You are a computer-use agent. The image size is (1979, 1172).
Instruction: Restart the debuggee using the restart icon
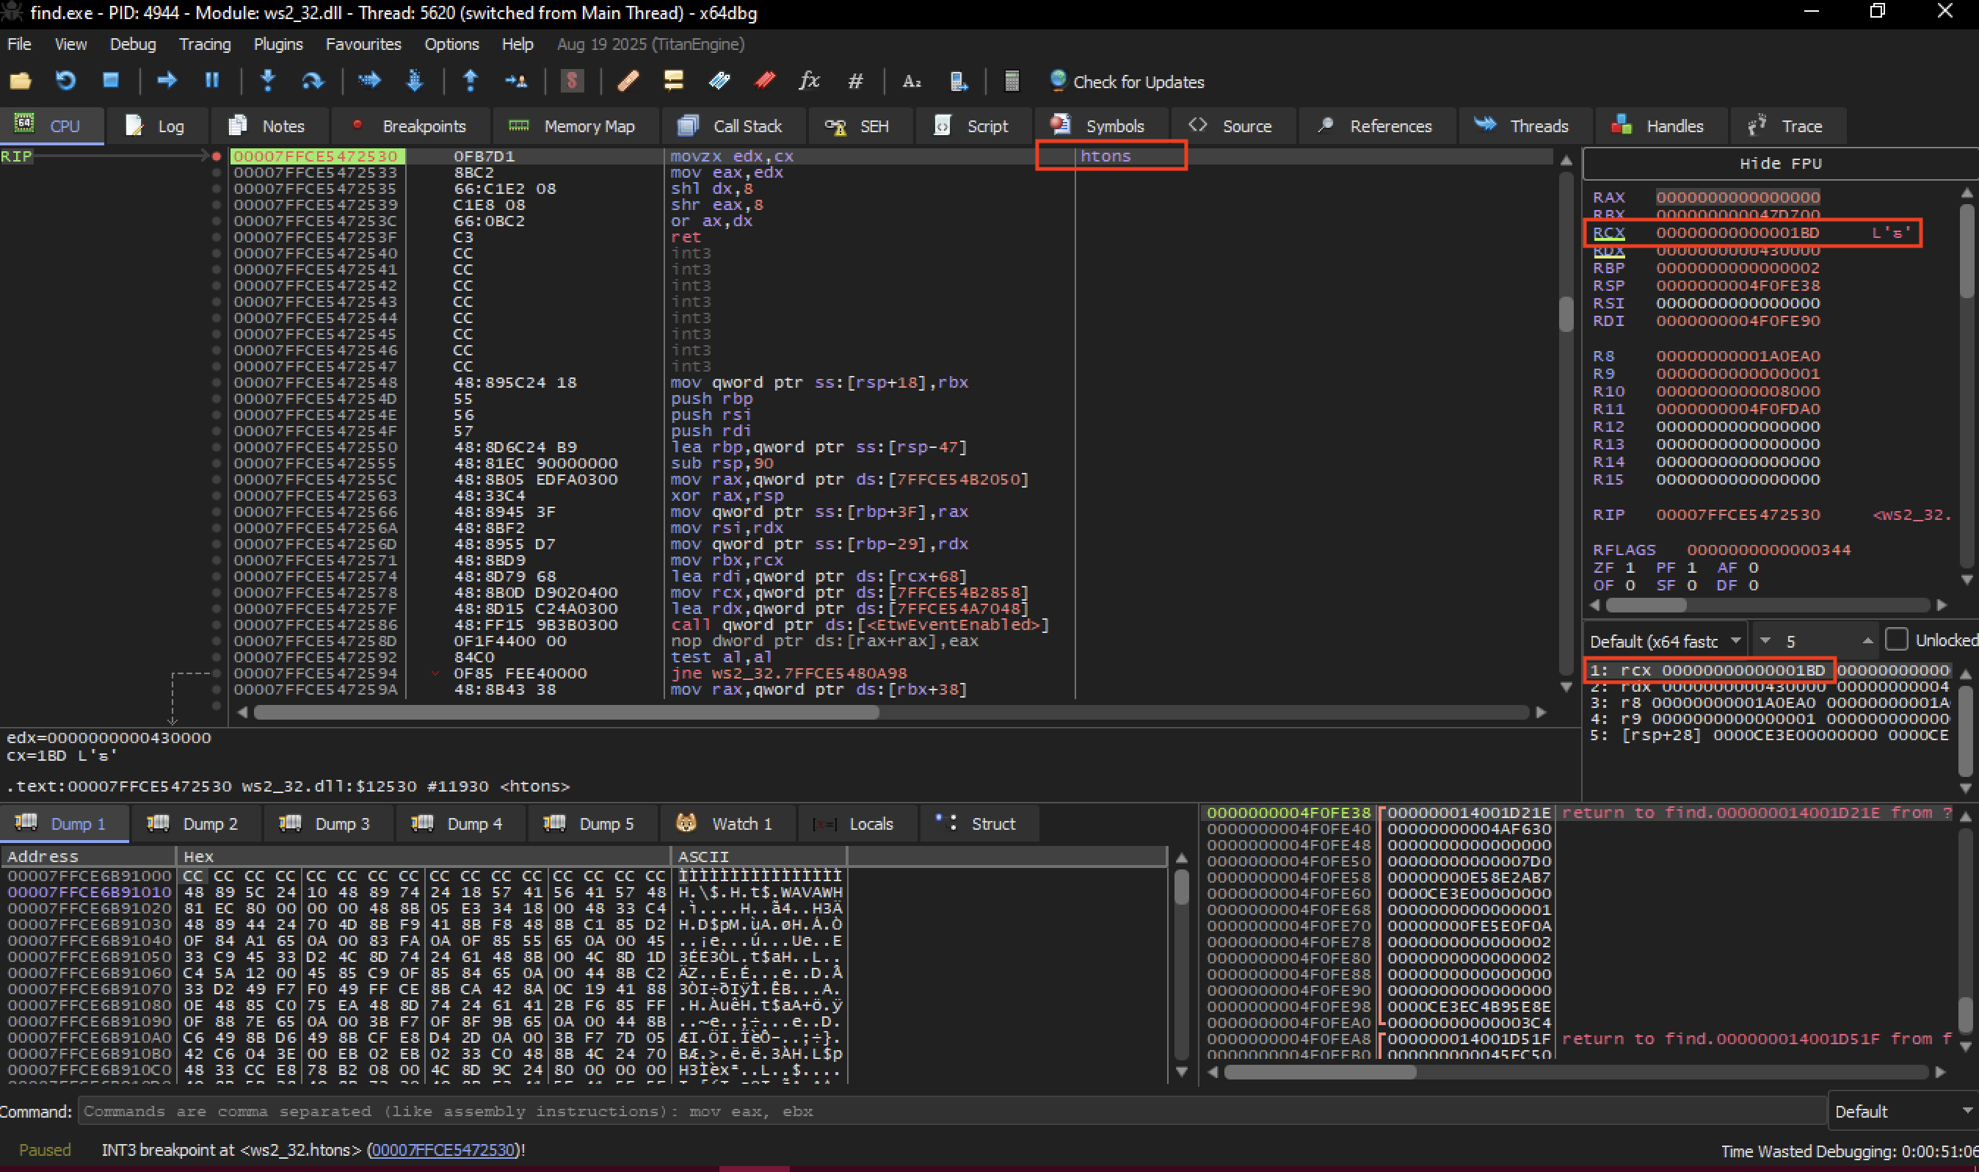coord(65,81)
